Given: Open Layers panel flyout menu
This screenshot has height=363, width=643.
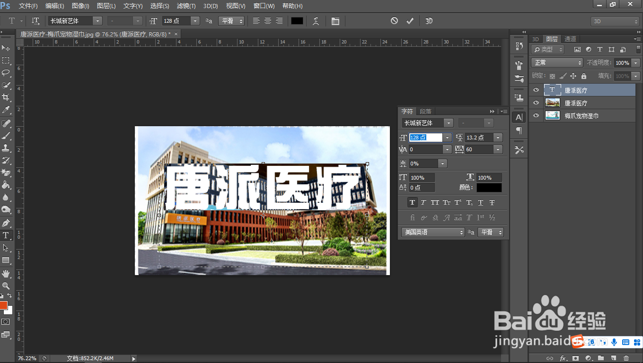Looking at the screenshot, I should pyautogui.click(x=637, y=39).
